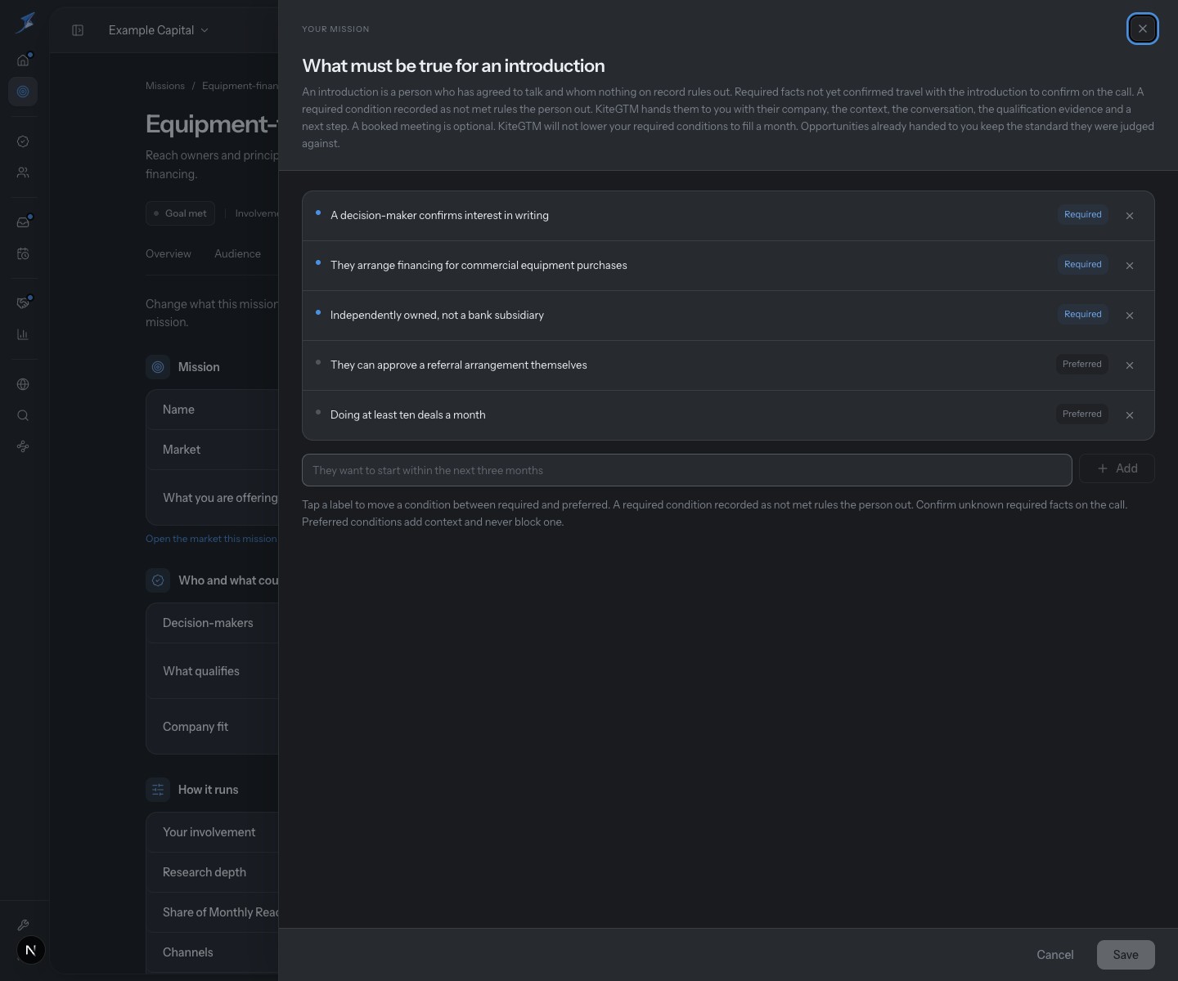The image size is (1178, 981).
Task: Open the calendar clock icon
Action: pyautogui.click(x=23, y=253)
